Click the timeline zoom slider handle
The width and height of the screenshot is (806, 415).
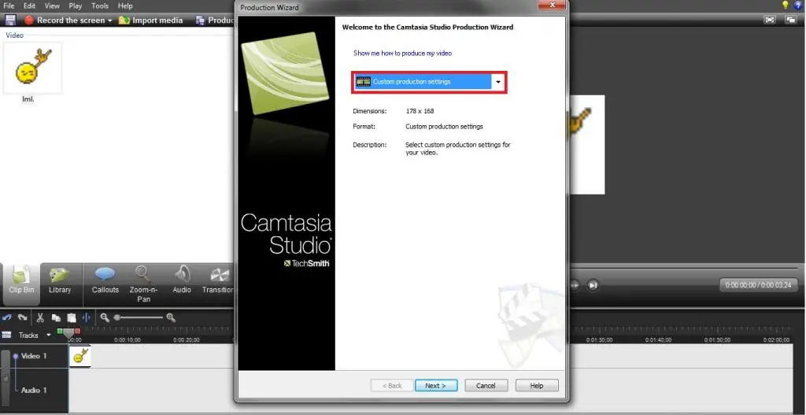pos(116,318)
